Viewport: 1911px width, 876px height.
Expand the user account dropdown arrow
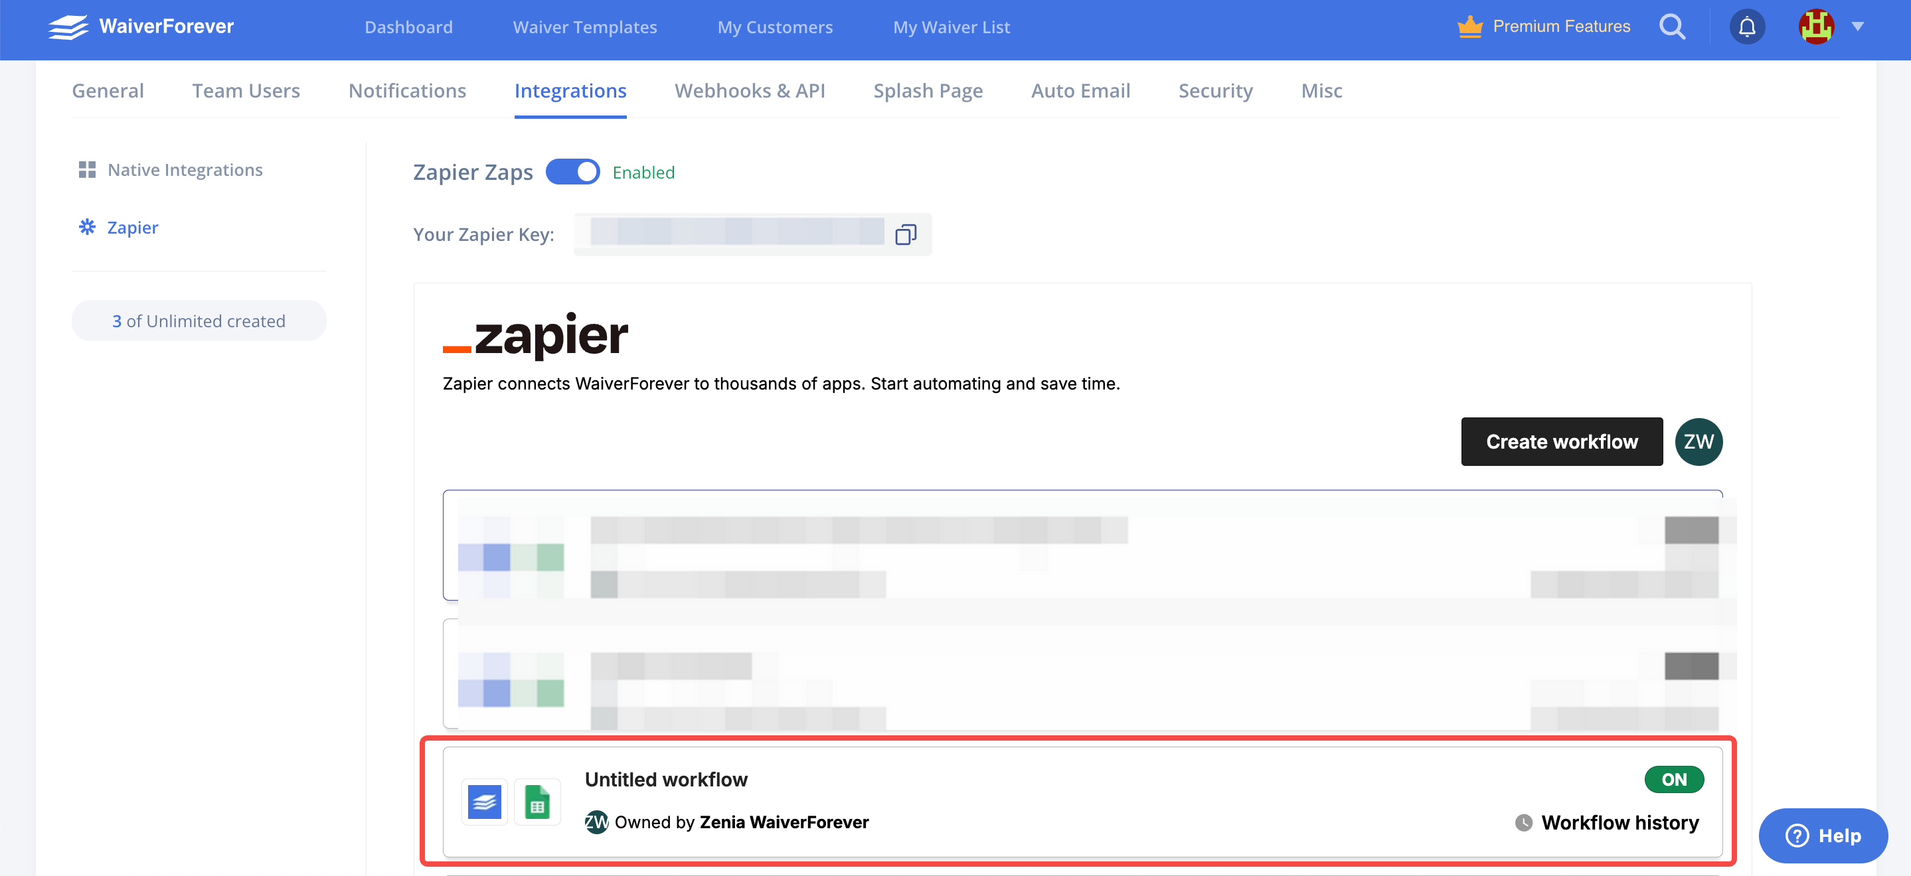click(x=1857, y=27)
